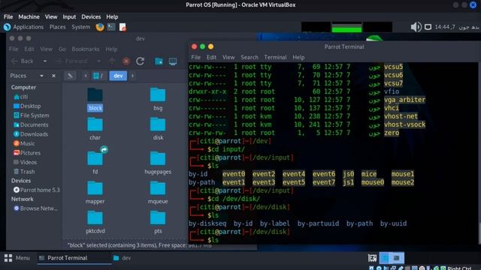Click the display notification icon near clock
The image size is (481, 270).
click(428, 27)
